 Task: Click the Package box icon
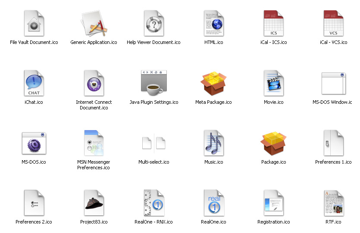(x=273, y=143)
